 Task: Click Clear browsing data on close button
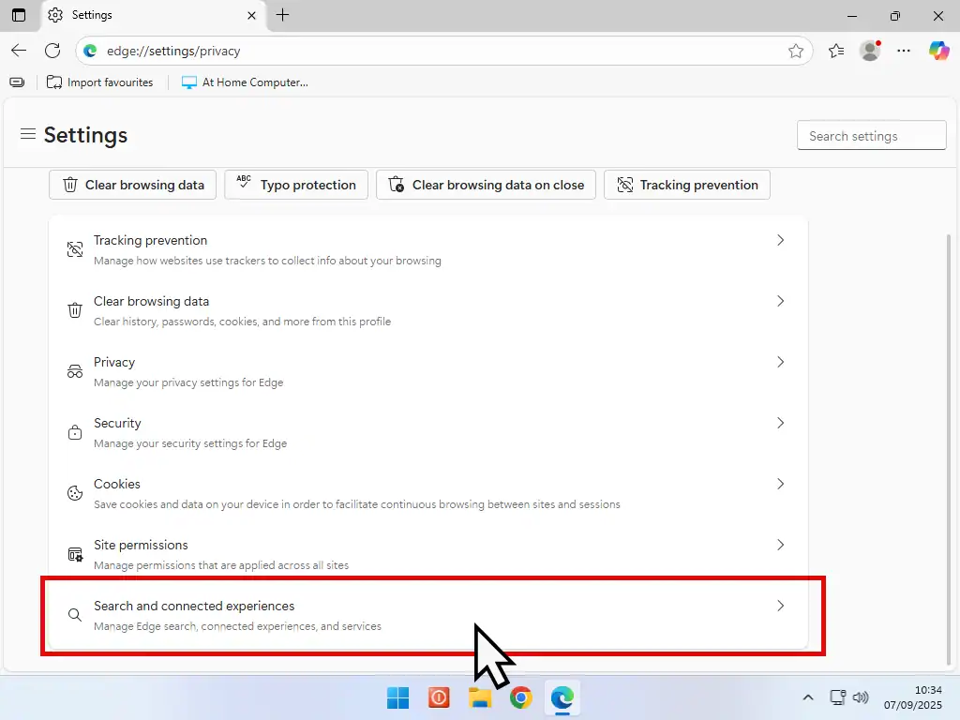point(486,185)
